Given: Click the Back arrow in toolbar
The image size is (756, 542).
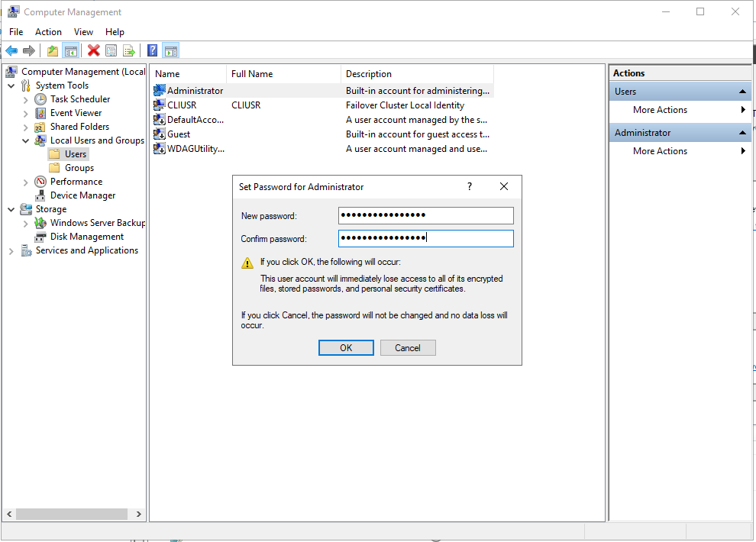Looking at the screenshot, I should [11, 50].
